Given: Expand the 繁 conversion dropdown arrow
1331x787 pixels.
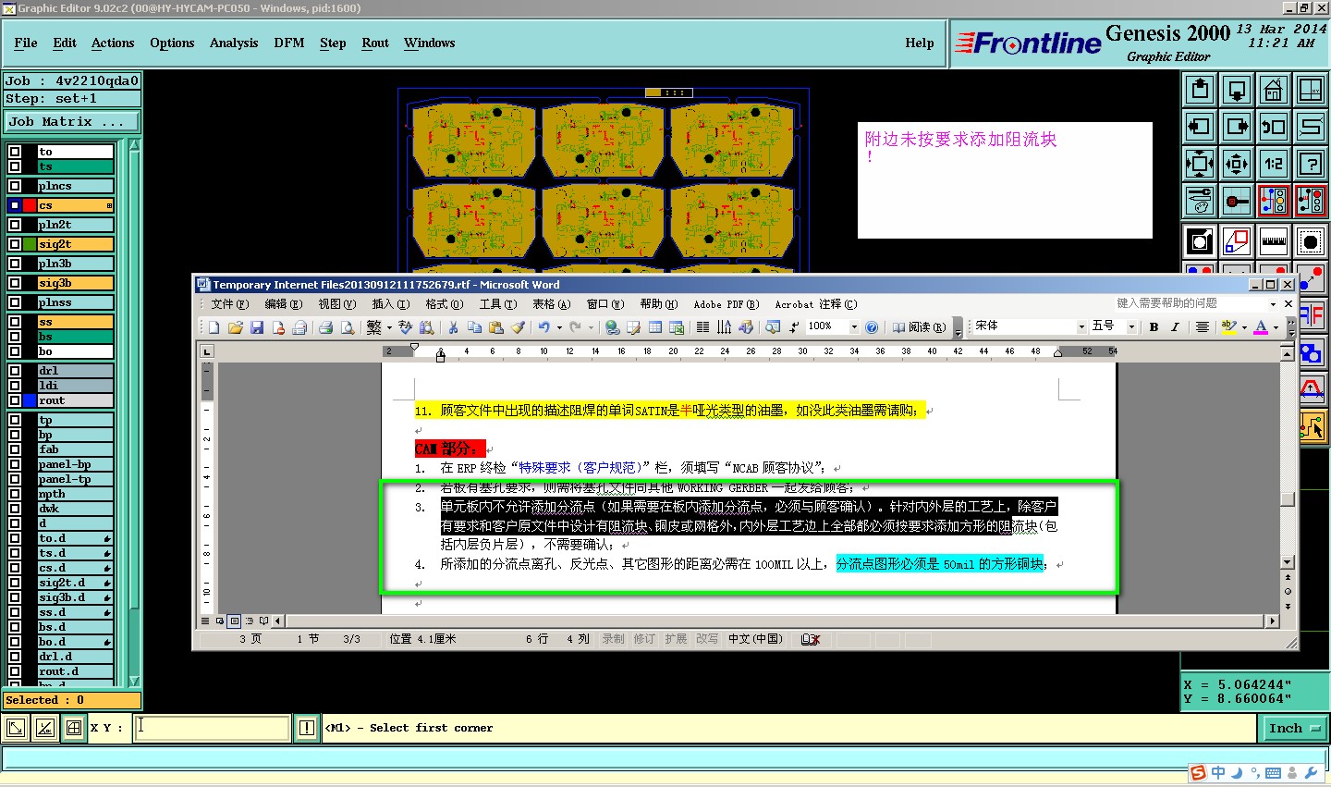Looking at the screenshot, I should (389, 327).
